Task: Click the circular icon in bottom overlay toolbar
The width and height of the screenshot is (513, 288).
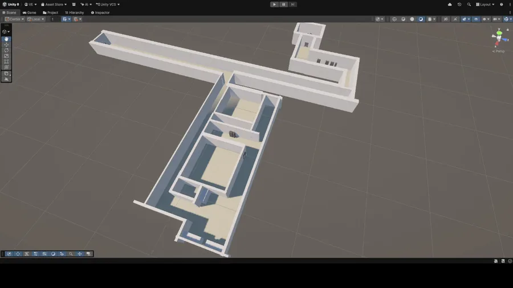Action: [x=53, y=254]
